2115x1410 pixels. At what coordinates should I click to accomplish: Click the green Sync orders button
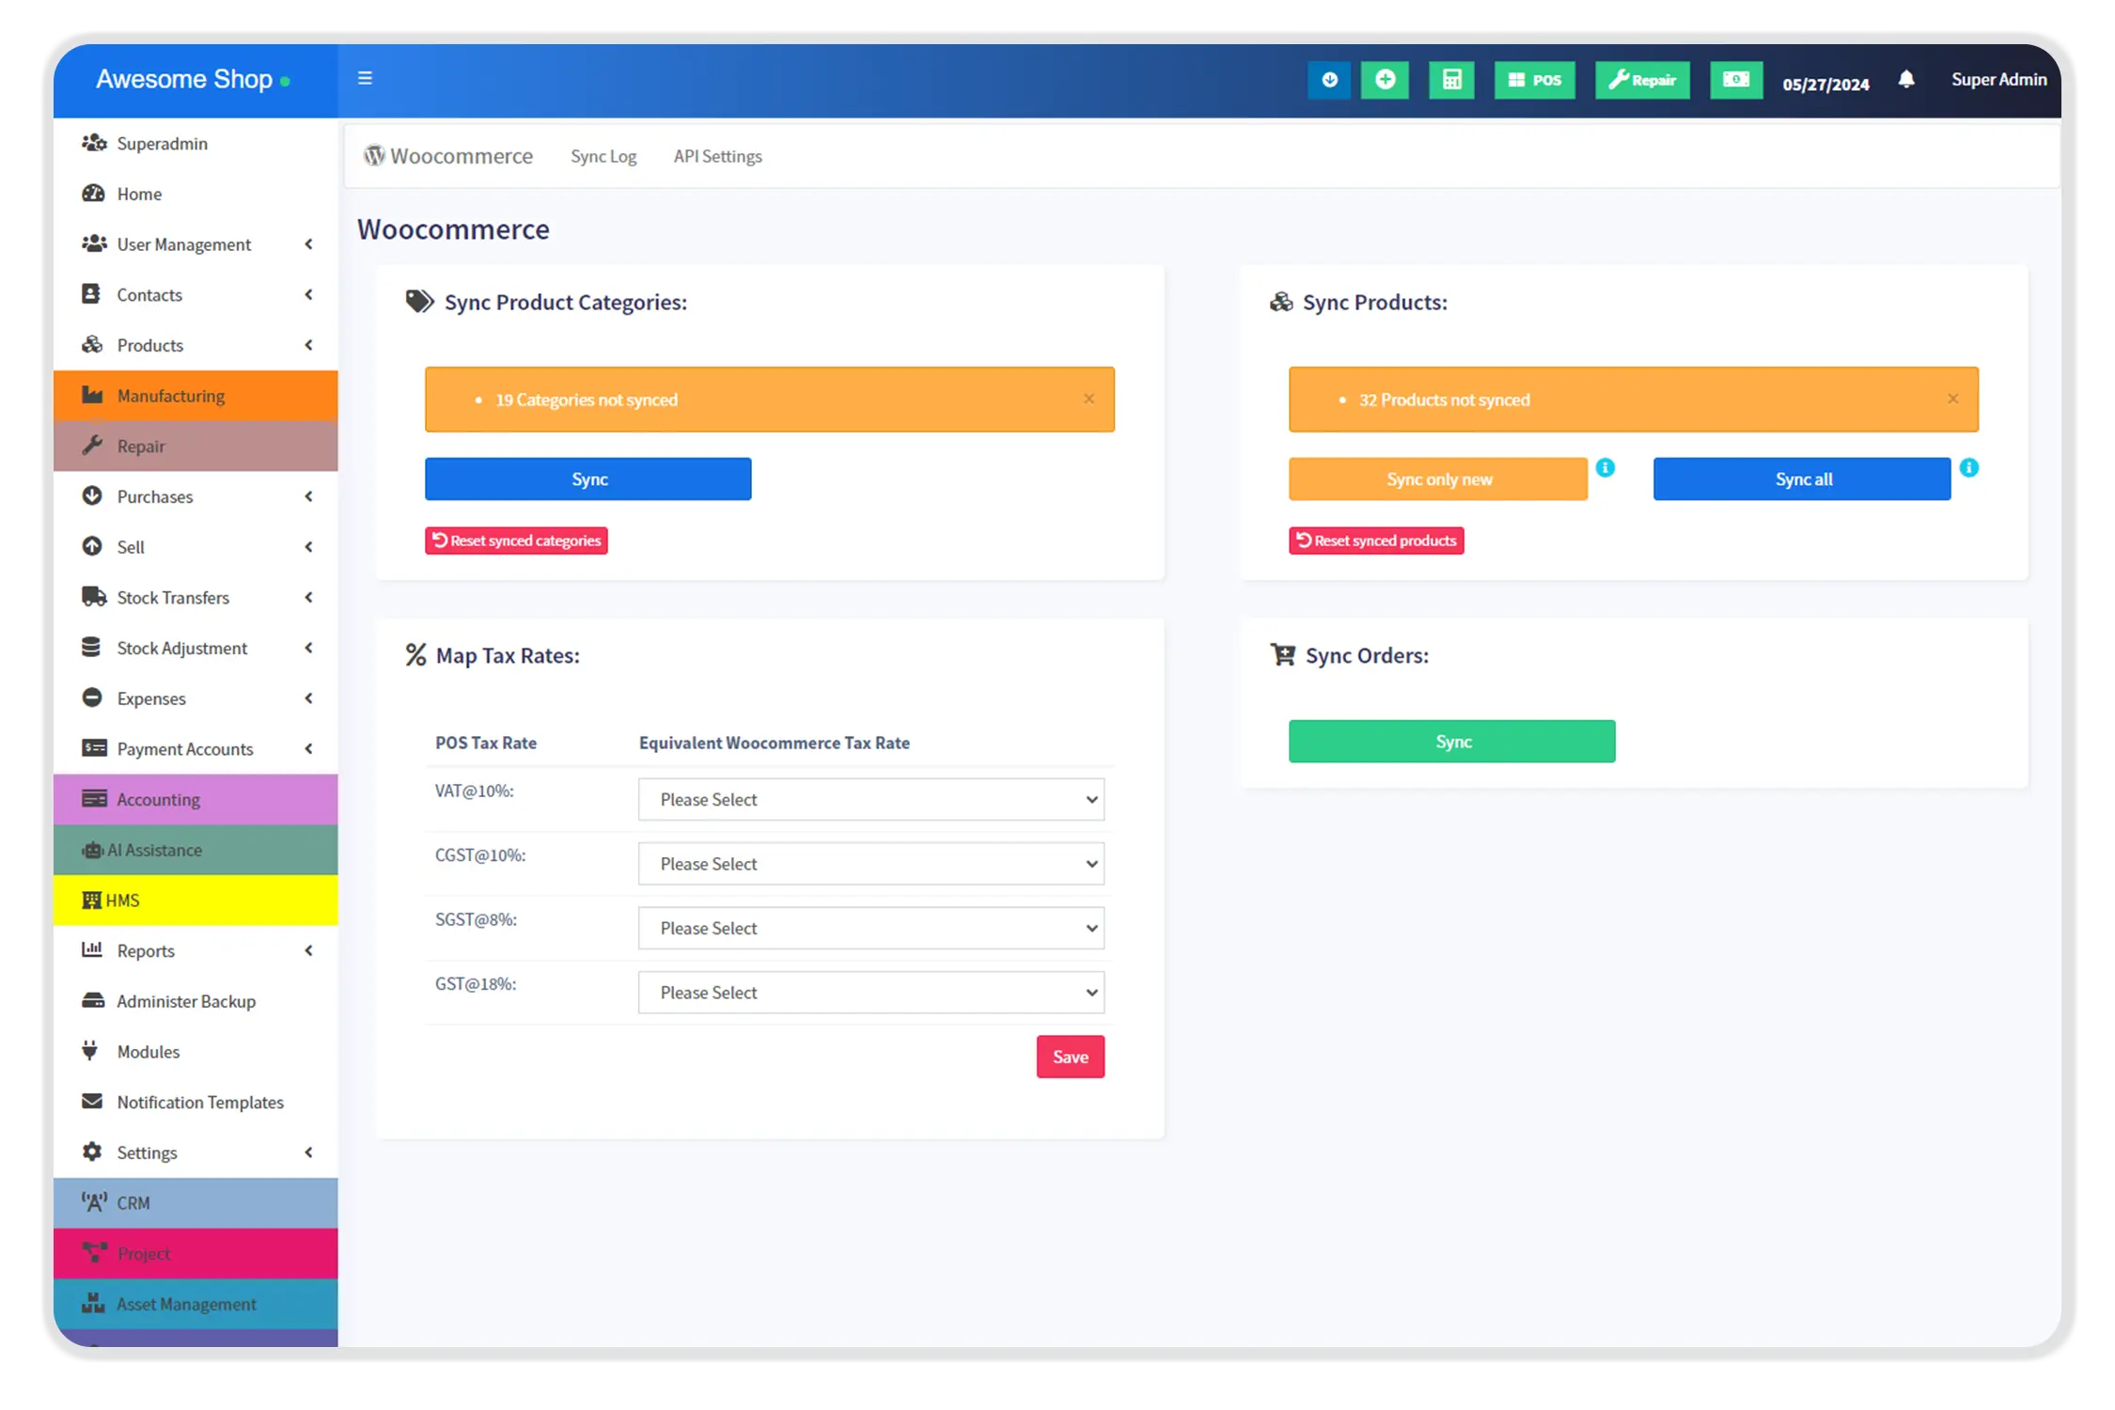1452,742
